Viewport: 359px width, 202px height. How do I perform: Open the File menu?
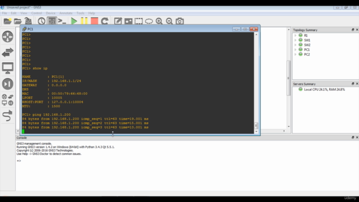(4, 13)
